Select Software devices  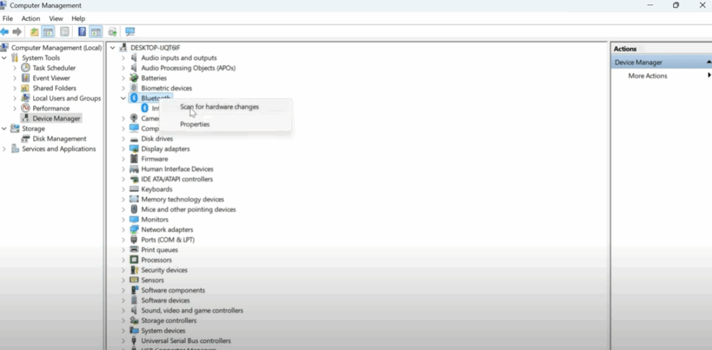coord(165,300)
